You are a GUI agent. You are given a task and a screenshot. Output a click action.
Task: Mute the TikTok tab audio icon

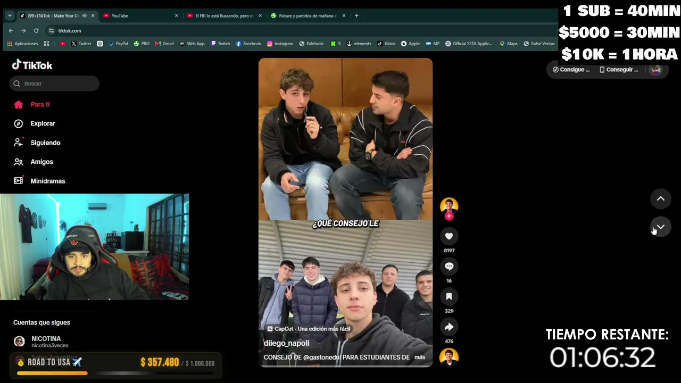pos(84,15)
